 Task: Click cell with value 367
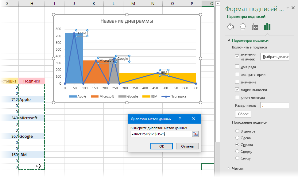[10, 136]
